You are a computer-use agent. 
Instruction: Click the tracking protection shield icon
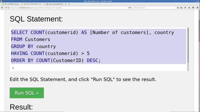7,8
